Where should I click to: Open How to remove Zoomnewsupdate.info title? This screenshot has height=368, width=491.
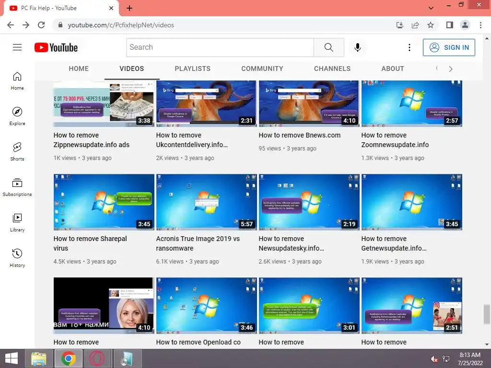pos(395,140)
